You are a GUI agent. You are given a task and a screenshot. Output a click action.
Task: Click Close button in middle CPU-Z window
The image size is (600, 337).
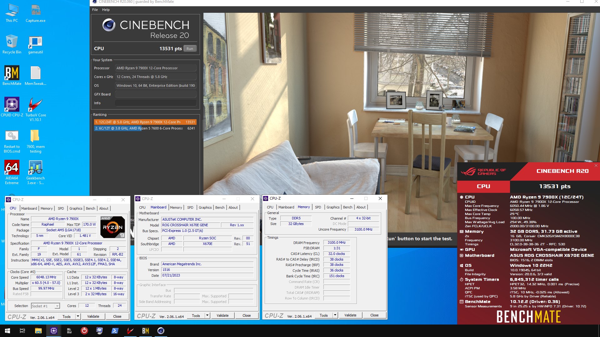click(x=247, y=315)
